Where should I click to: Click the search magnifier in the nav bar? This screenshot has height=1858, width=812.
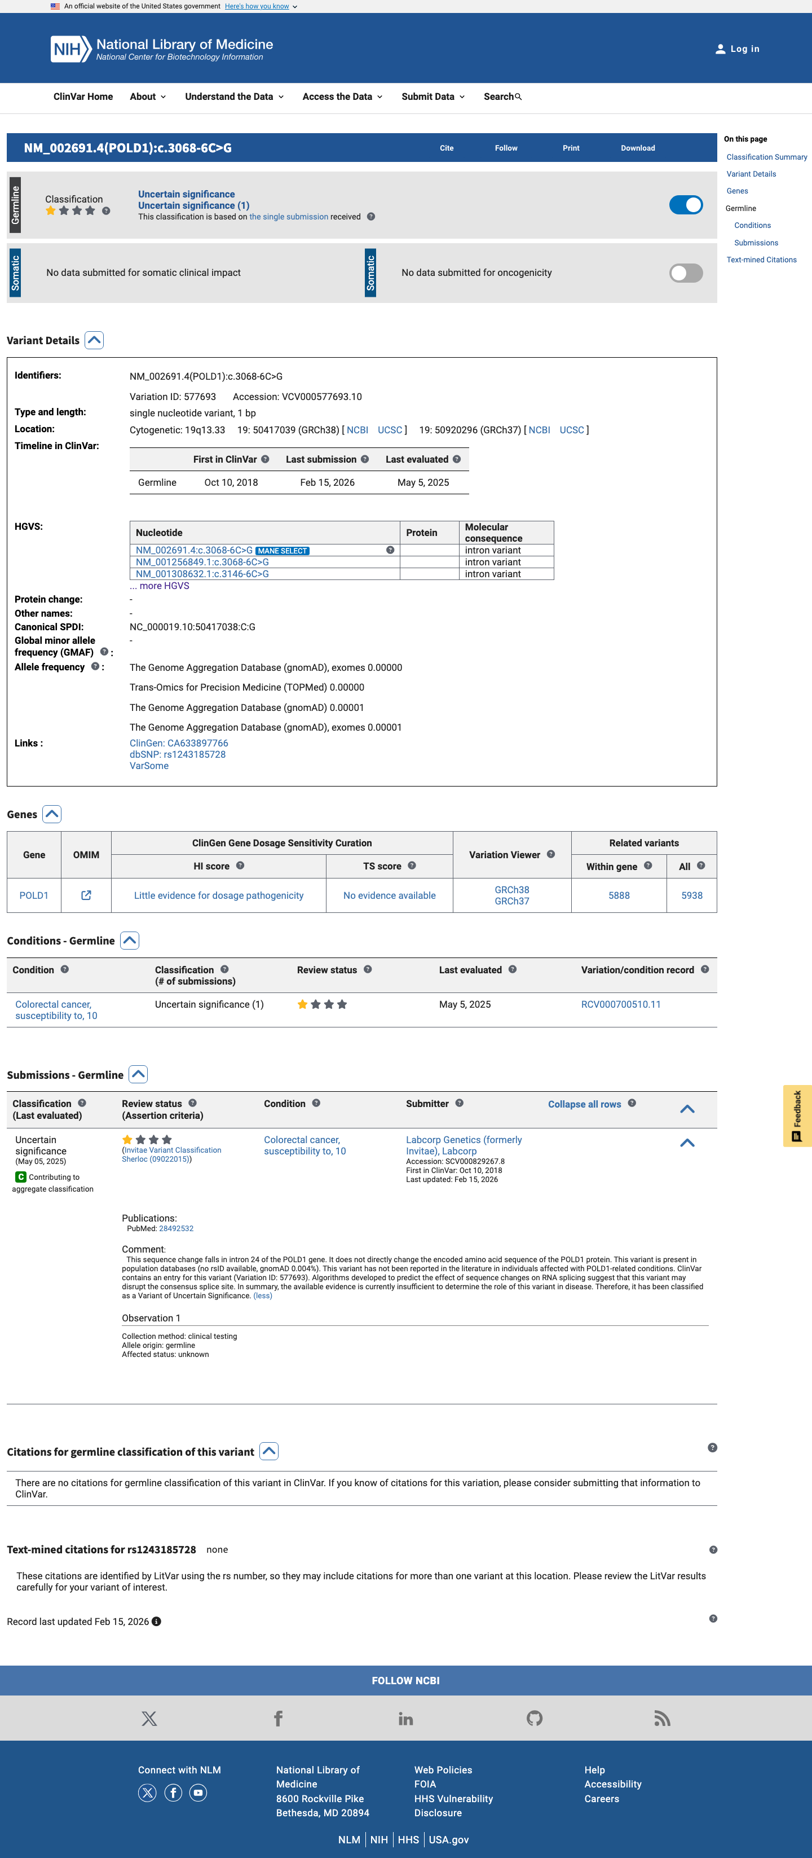point(518,96)
